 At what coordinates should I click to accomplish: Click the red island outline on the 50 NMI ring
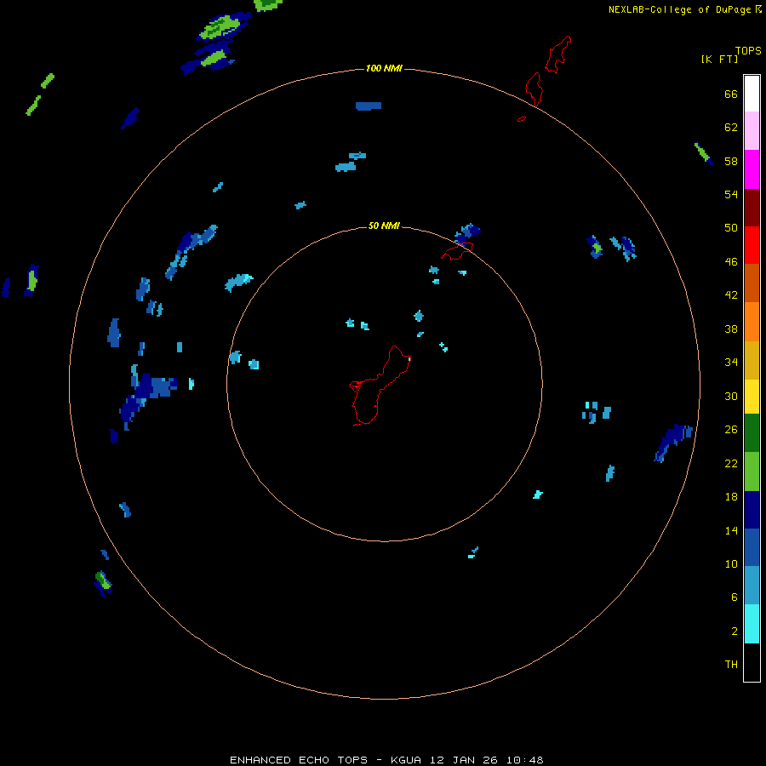pos(457,251)
